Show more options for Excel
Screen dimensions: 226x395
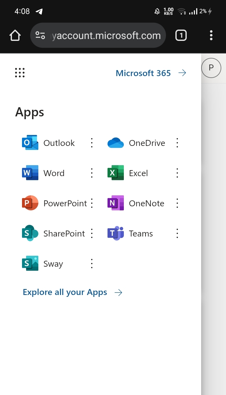coord(177,173)
